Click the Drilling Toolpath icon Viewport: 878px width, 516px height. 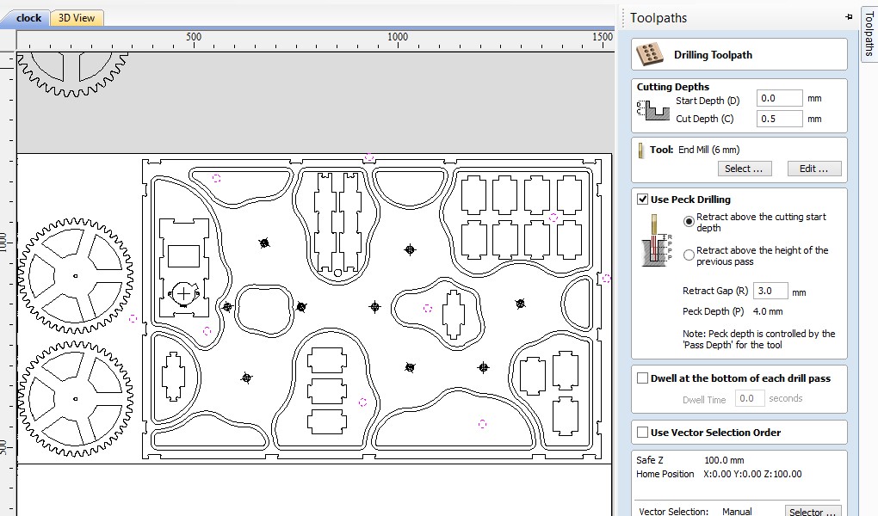coord(650,54)
